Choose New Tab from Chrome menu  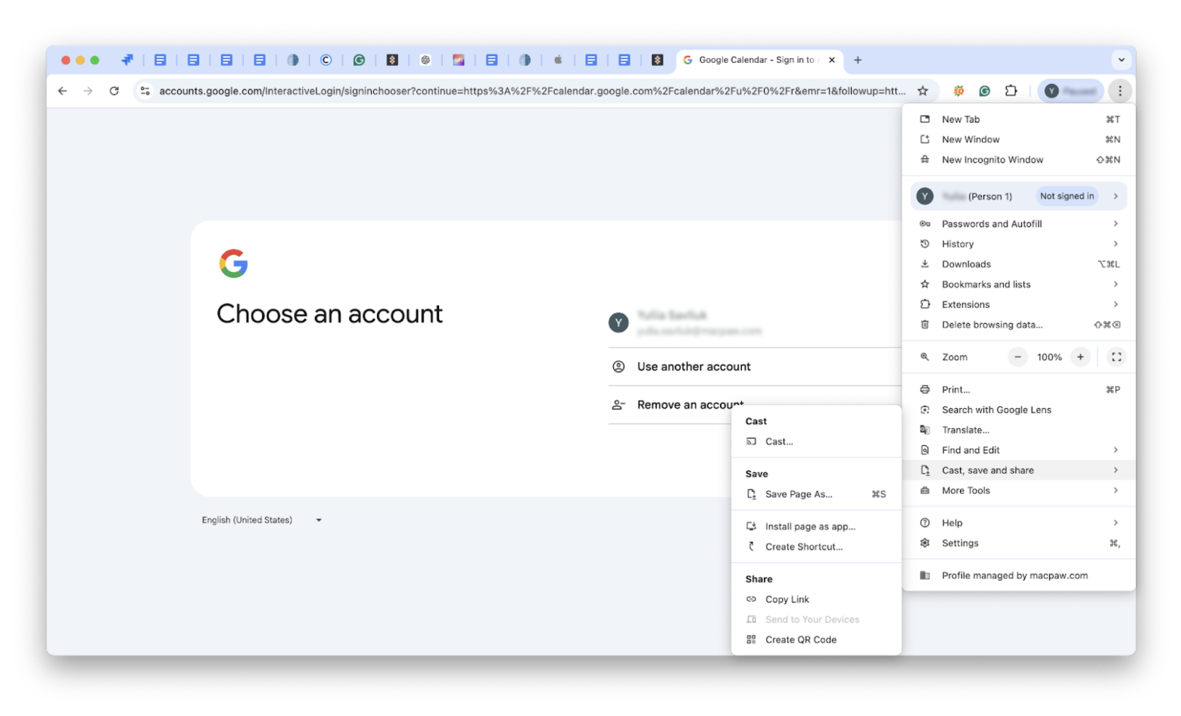pyautogui.click(x=1019, y=120)
